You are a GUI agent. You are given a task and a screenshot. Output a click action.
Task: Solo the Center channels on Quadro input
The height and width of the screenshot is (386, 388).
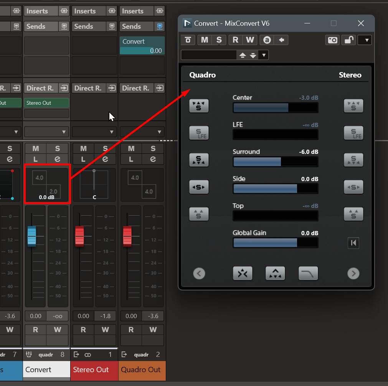(x=199, y=106)
